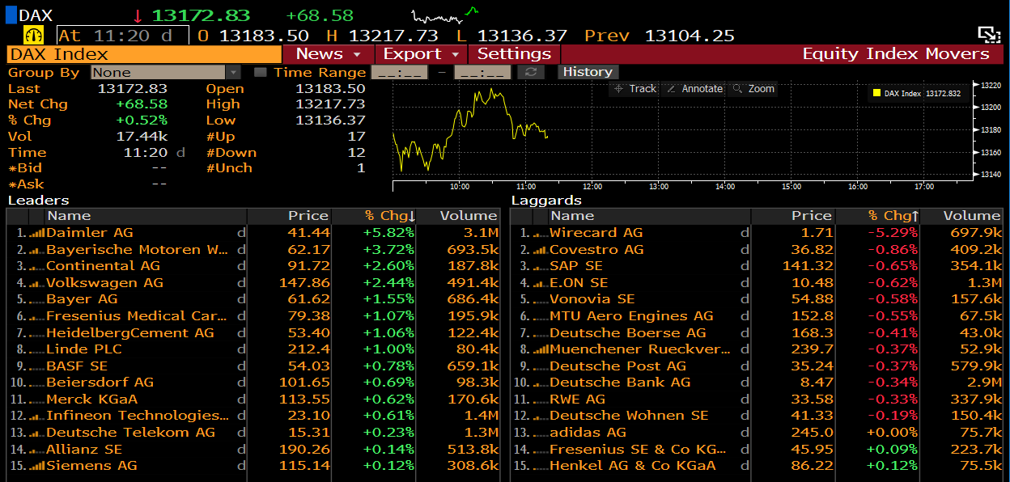Click the -5.29% change value for Wirecard AG
The image size is (1010, 482).
pyautogui.click(x=893, y=233)
